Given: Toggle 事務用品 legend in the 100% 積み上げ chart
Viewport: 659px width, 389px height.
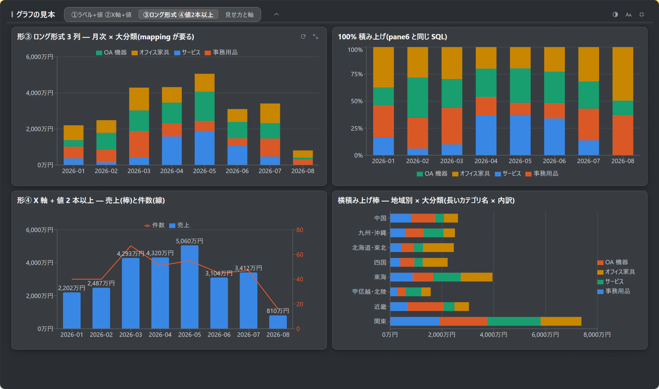Looking at the screenshot, I should point(542,174).
